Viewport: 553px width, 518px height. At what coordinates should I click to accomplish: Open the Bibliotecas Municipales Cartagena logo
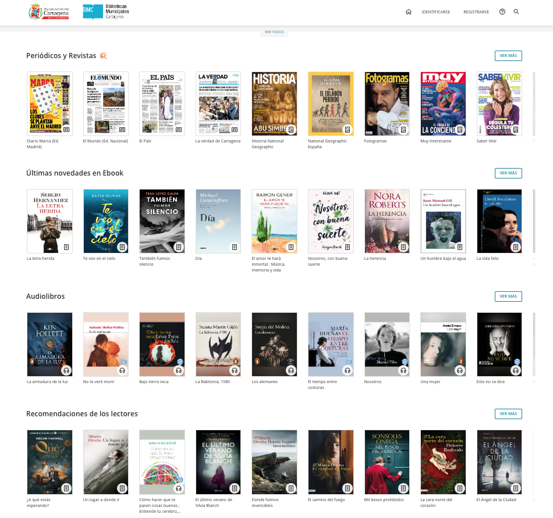tap(105, 12)
